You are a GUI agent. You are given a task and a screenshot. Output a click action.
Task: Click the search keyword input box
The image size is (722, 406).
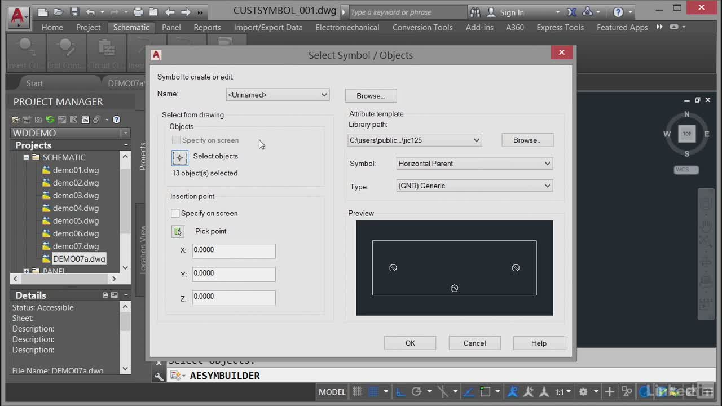pyautogui.click(x=408, y=12)
